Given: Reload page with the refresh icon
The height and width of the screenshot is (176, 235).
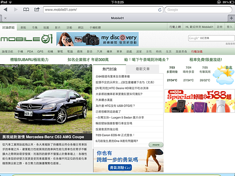Looking at the screenshot, I should (x=160, y=10).
